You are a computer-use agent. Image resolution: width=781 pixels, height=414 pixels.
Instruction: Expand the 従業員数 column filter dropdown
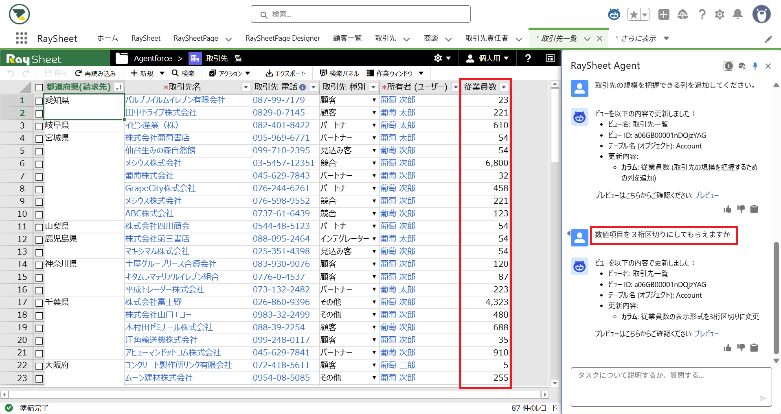504,87
